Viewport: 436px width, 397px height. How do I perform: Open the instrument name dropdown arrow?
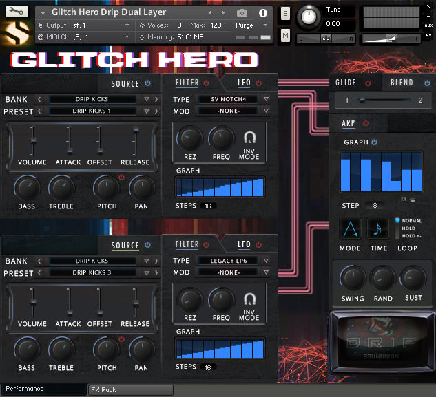(43, 13)
